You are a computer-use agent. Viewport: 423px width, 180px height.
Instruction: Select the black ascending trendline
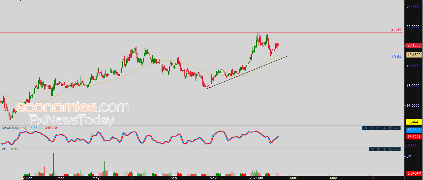tap(247, 72)
